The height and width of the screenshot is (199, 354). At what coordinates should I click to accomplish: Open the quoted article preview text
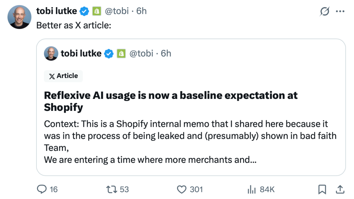pyautogui.click(x=190, y=142)
